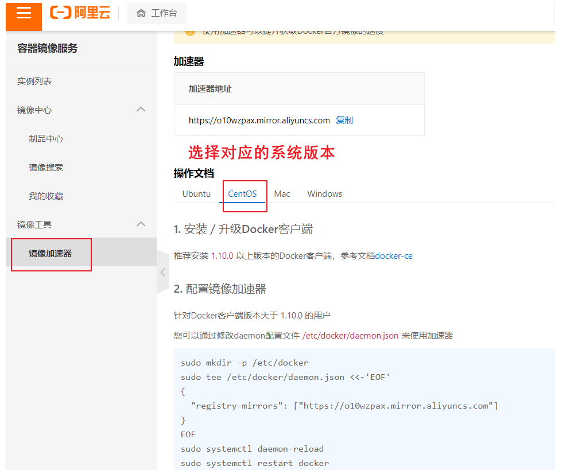Screen dimensions: 582x470
Task: Click the Alibaba Cloud logo
Action: click(x=80, y=13)
